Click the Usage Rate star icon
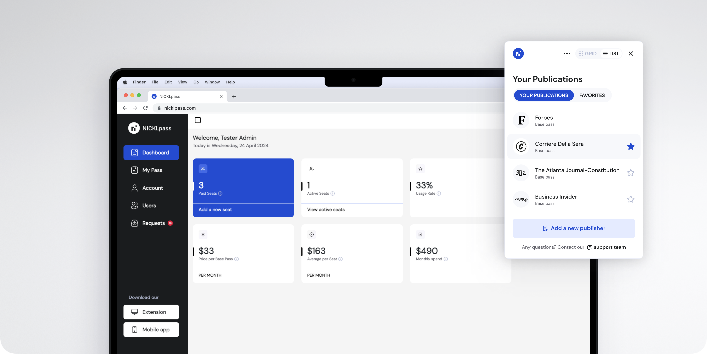 [420, 169]
